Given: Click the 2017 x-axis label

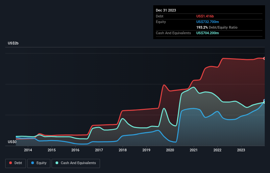Looking at the screenshot, I should (x=99, y=150).
